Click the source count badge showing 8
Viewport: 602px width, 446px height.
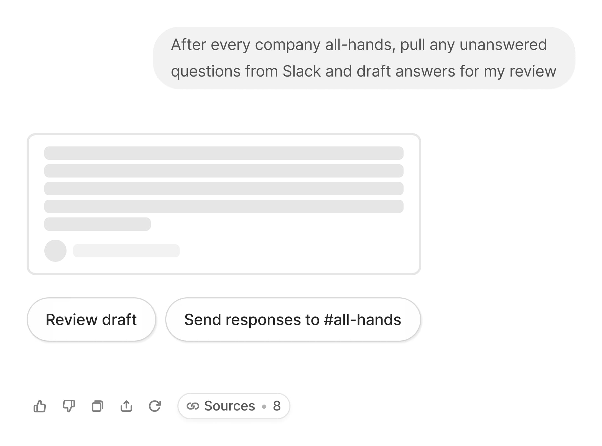click(x=277, y=406)
